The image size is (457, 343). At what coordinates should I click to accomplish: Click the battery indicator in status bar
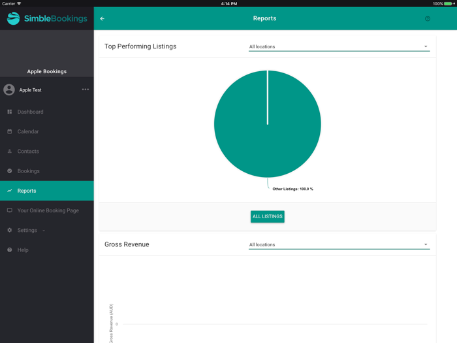449,4
